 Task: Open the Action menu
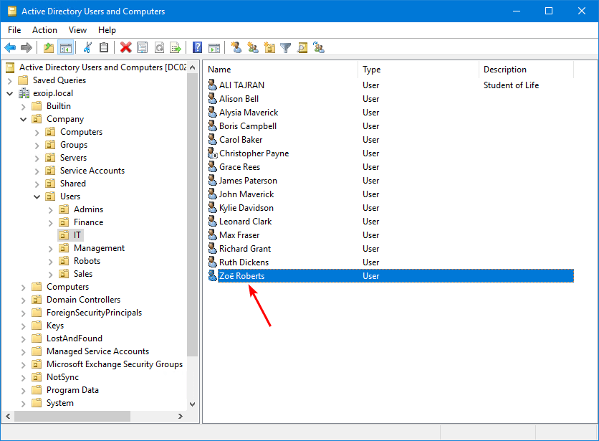point(44,30)
